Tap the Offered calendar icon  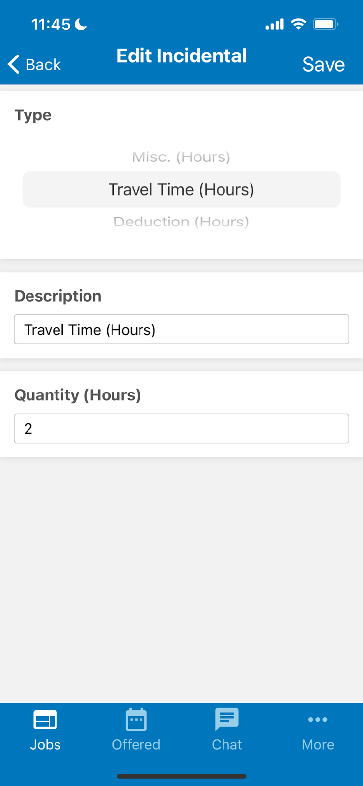coord(136,720)
